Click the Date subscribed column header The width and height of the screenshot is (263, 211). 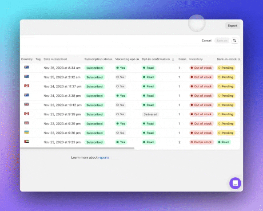[x=55, y=59]
